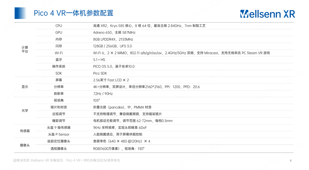Click the value '128GB / 256GB，UFS 3.0'
This screenshot has width=309, height=170.
(x=112, y=46)
